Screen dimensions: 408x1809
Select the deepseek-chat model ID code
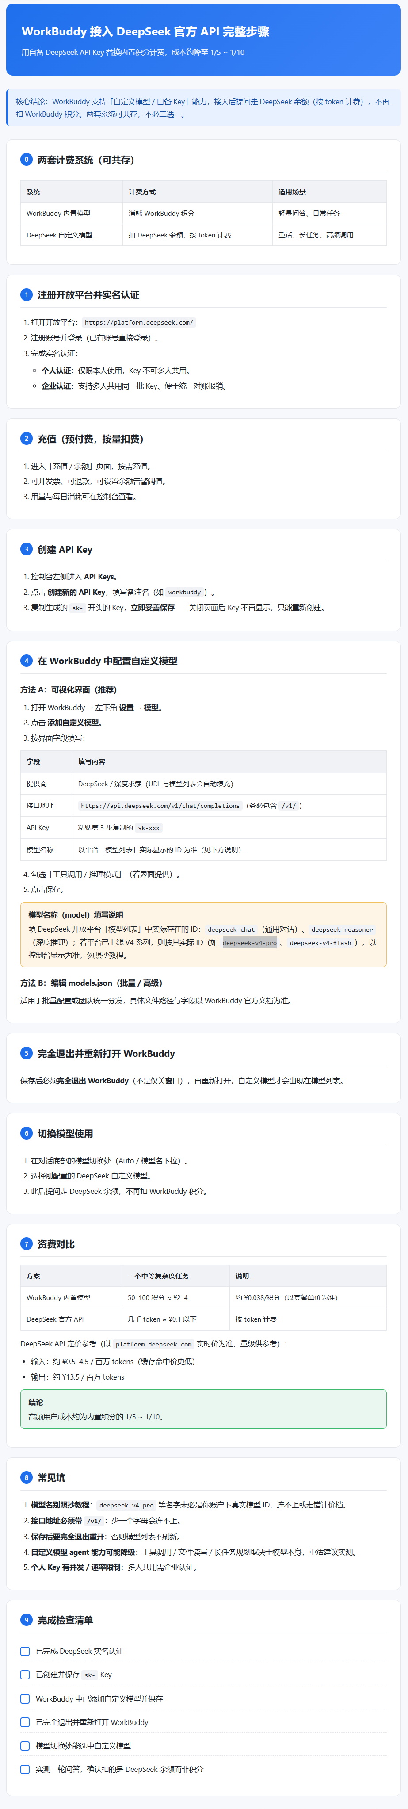point(231,929)
